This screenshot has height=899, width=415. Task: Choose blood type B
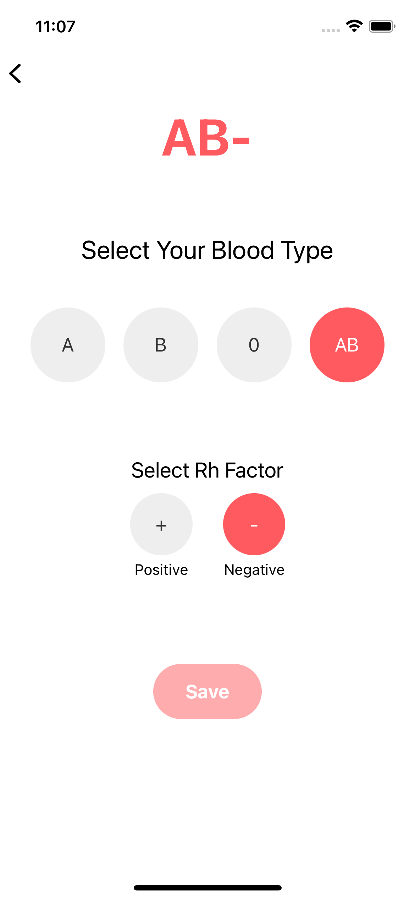click(x=161, y=345)
